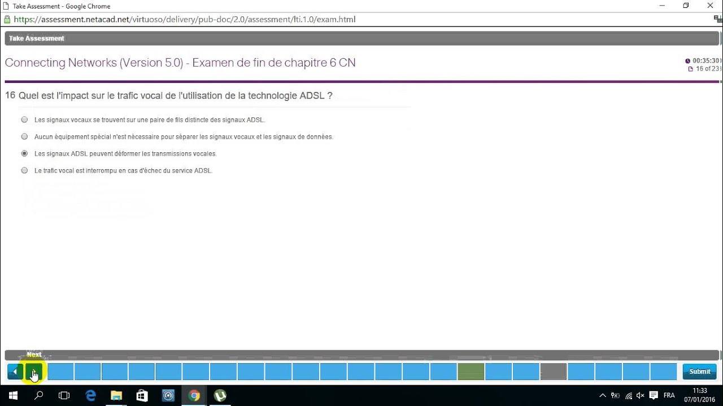
Task: Click the '16 of 23' question counter
Action: pos(708,69)
